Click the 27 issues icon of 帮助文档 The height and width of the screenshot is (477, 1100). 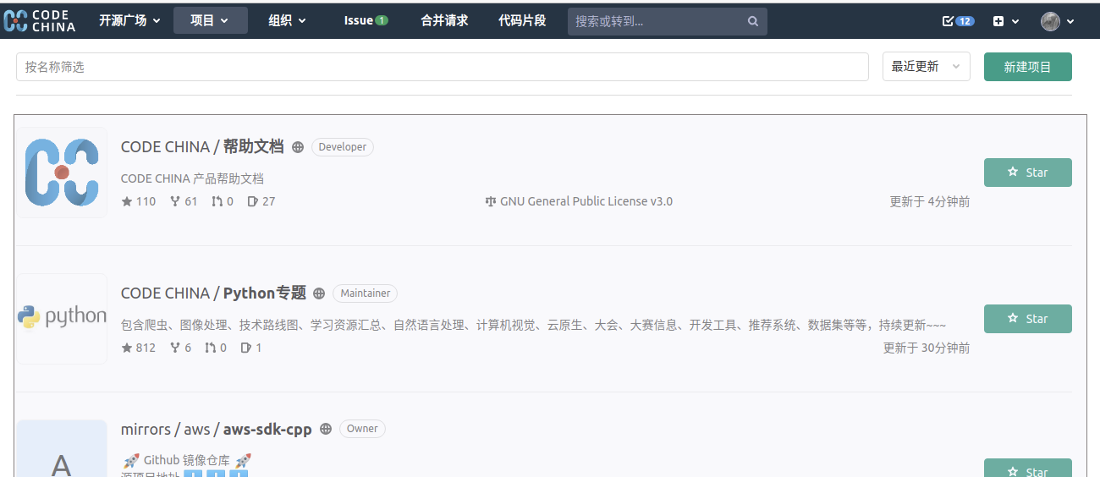click(x=252, y=201)
